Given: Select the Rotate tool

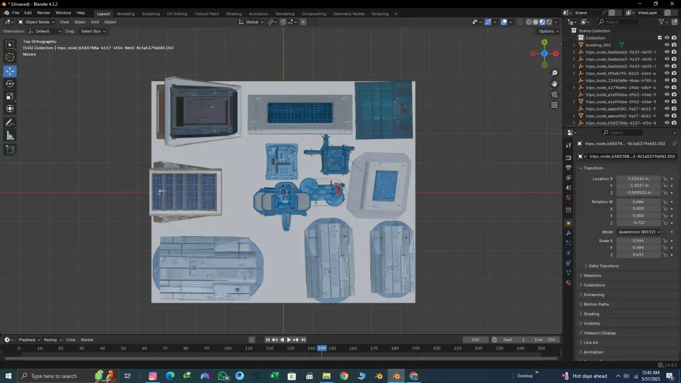Looking at the screenshot, I should pos(10,83).
